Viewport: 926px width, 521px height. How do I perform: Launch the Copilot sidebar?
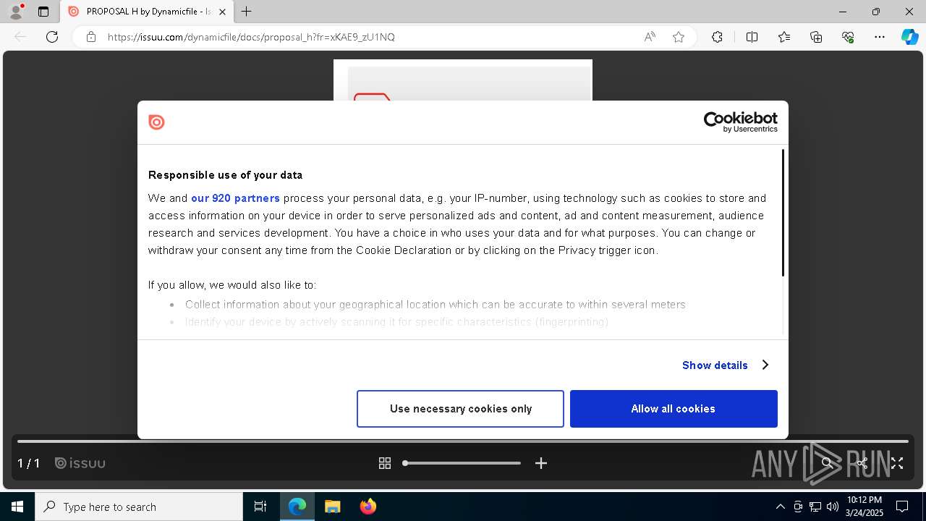click(x=909, y=37)
